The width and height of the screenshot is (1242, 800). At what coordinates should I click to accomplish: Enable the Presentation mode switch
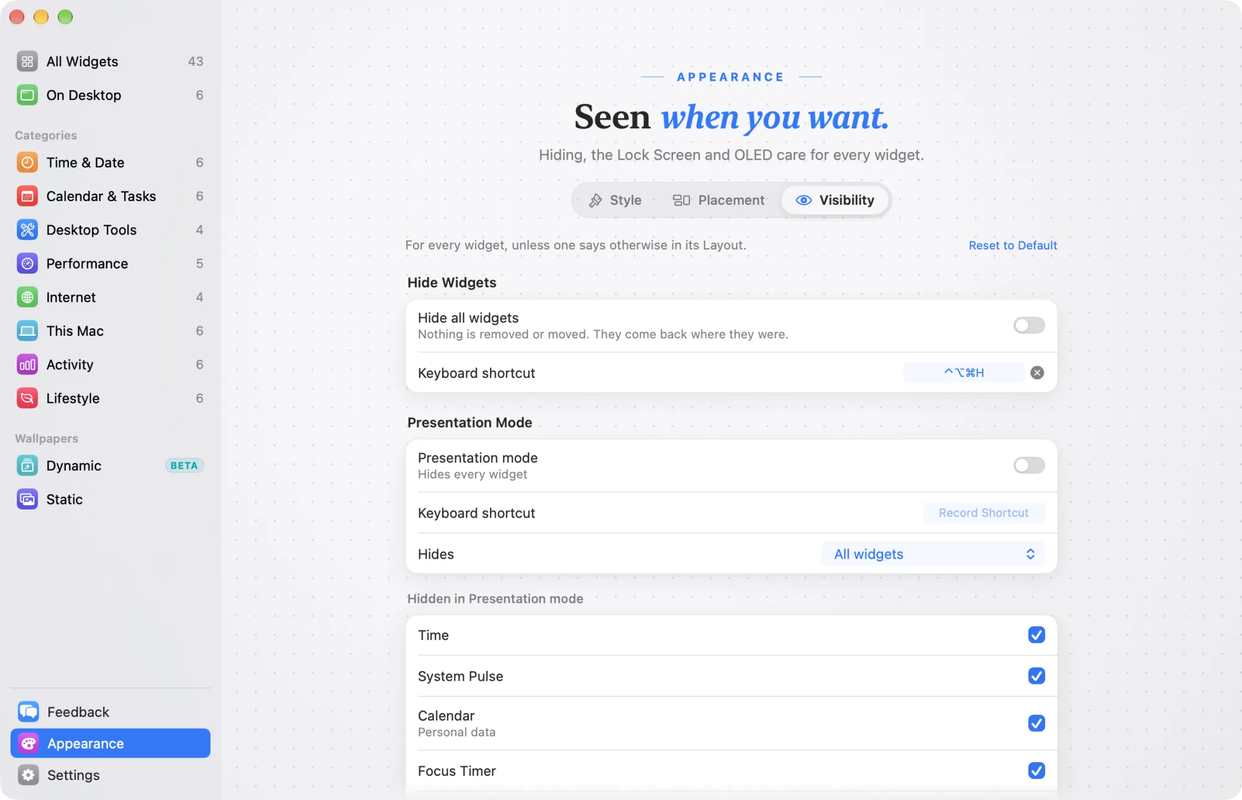[x=1029, y=465]
